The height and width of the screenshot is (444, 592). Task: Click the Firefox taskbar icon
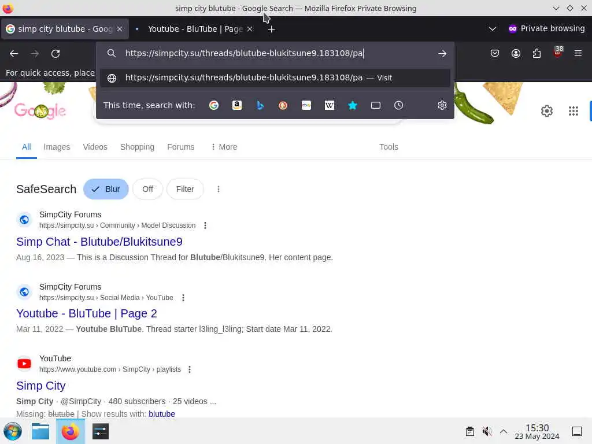70,431
